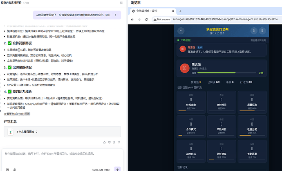Click 陈志强's small avatar in message
This screenshot has height=171, width=282.
[183, 49]
